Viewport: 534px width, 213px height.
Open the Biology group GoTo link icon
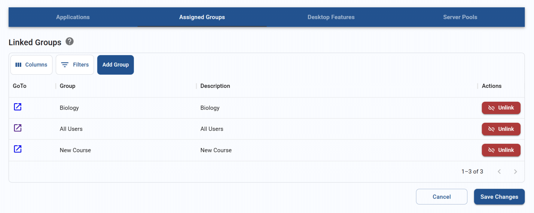point(18,107)
